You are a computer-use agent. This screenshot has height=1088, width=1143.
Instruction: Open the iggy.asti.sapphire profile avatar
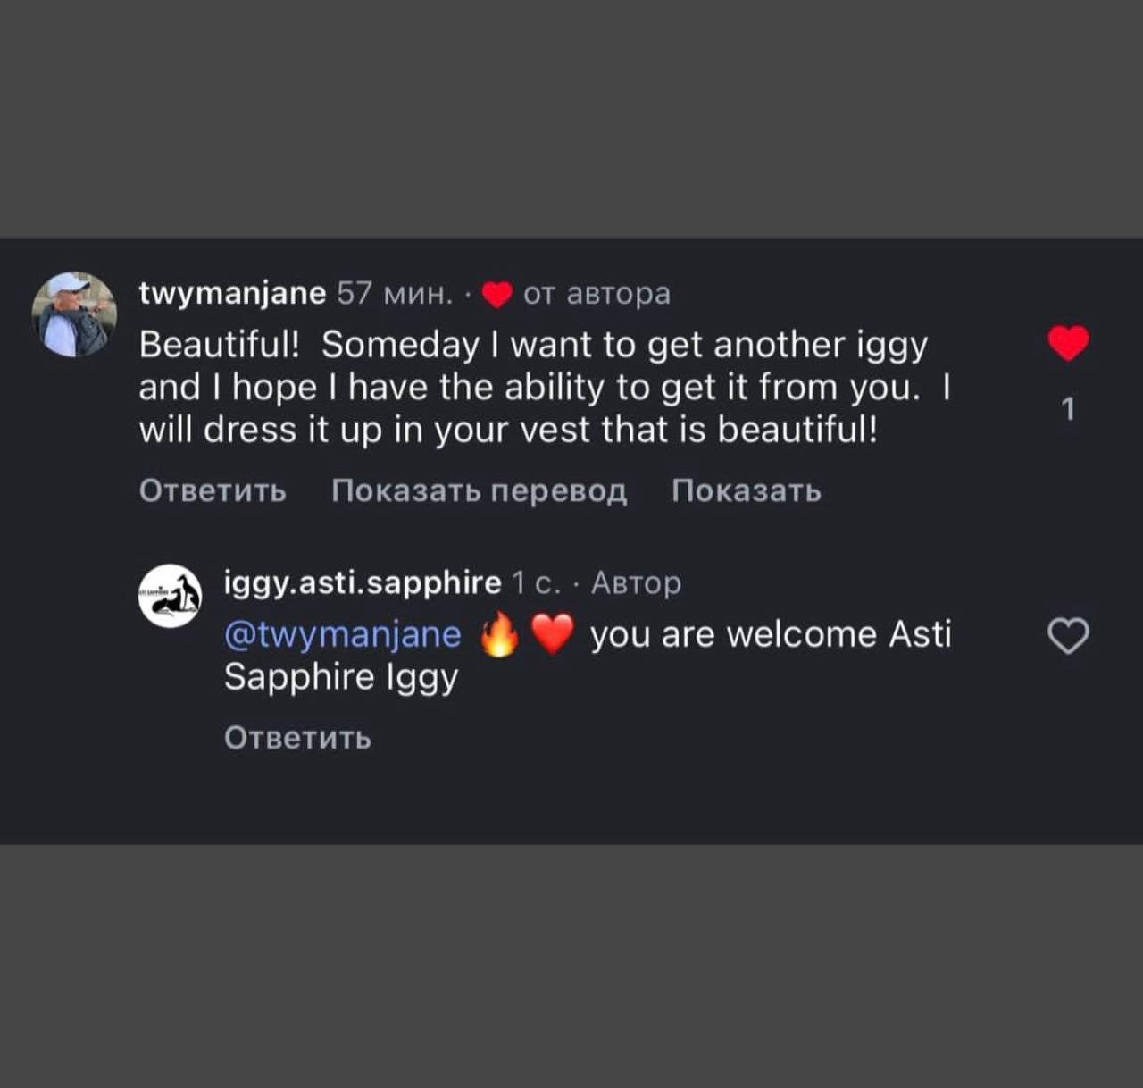pyautogui.click(x=170, y=596)
